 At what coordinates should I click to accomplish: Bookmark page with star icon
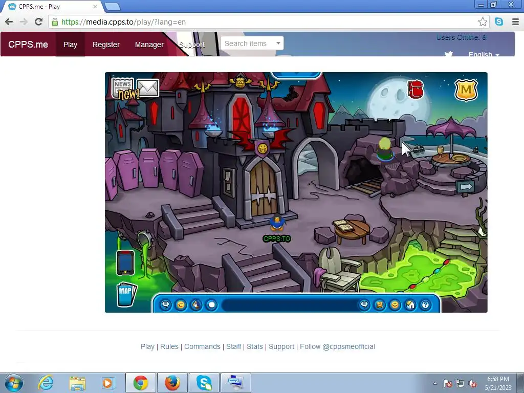pos(483,22)
